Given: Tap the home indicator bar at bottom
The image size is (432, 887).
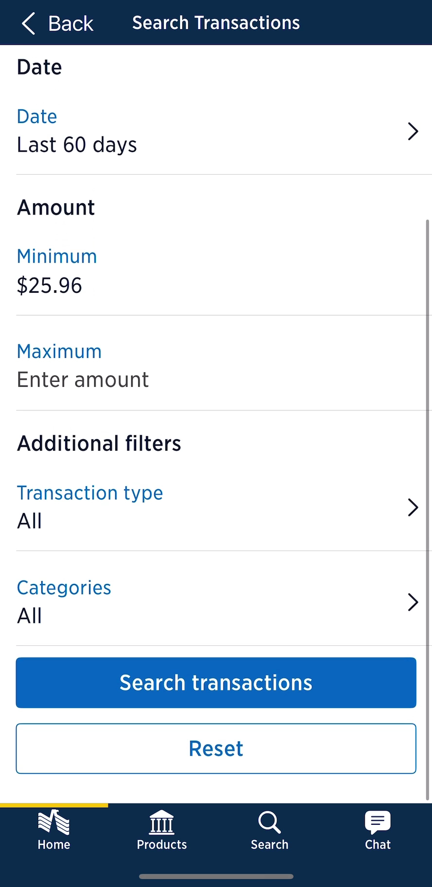Looking at the screenshot, I should 216,876.
